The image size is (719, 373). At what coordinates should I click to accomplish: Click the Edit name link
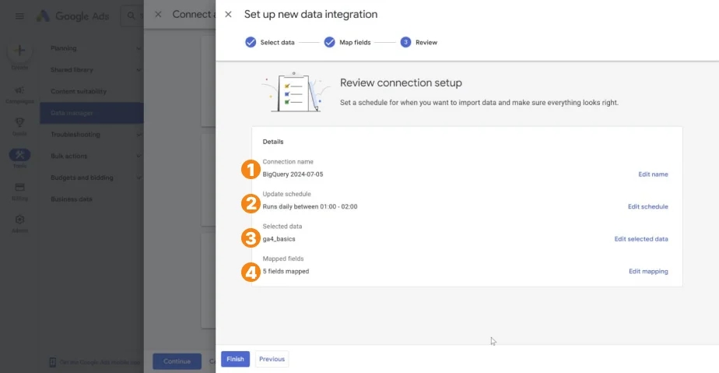(x=653, y=174)
